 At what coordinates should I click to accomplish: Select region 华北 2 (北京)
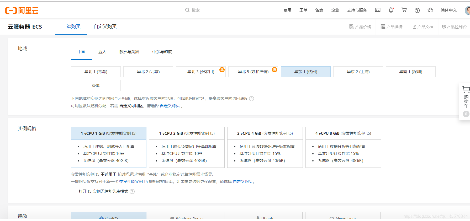tap(148, 72)
